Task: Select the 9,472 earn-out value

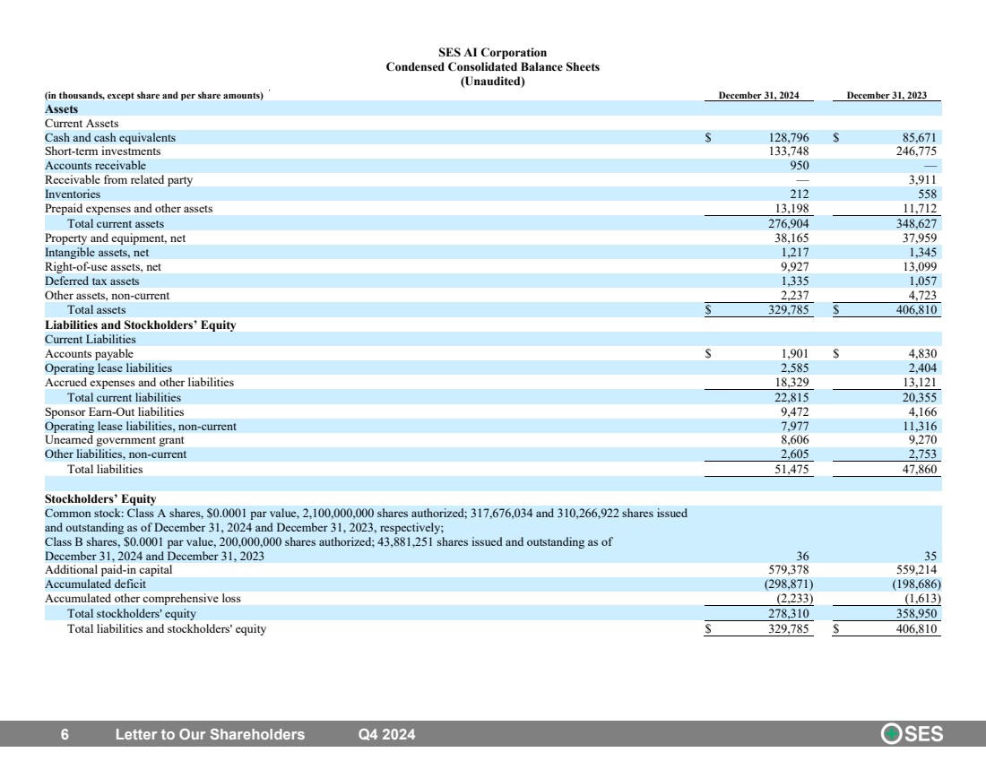Action: pyautogui.click(x=795, y=412)
